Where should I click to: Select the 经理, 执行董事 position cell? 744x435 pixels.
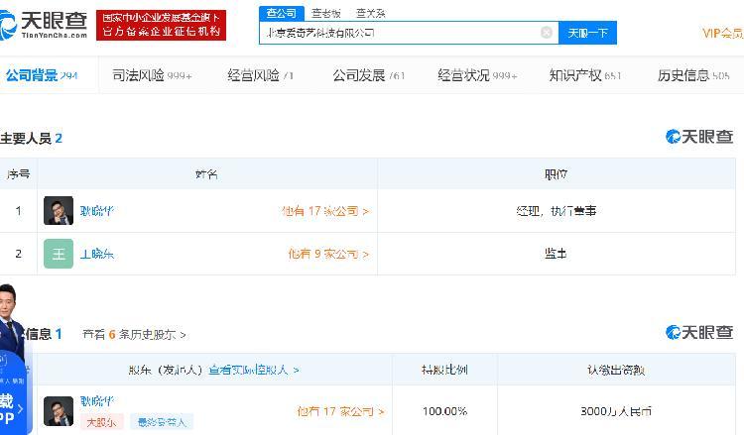point(557,211)
